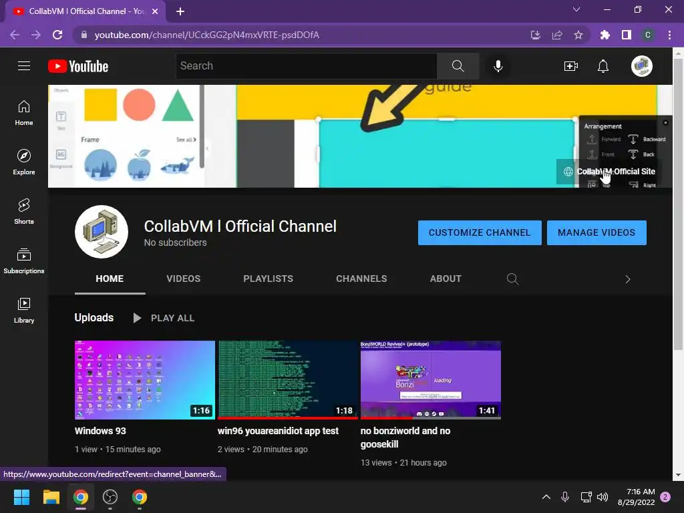The height and width of the screenshot is (513, 684).
Task: Start voice search with the microphone
Action: [498, 66]
